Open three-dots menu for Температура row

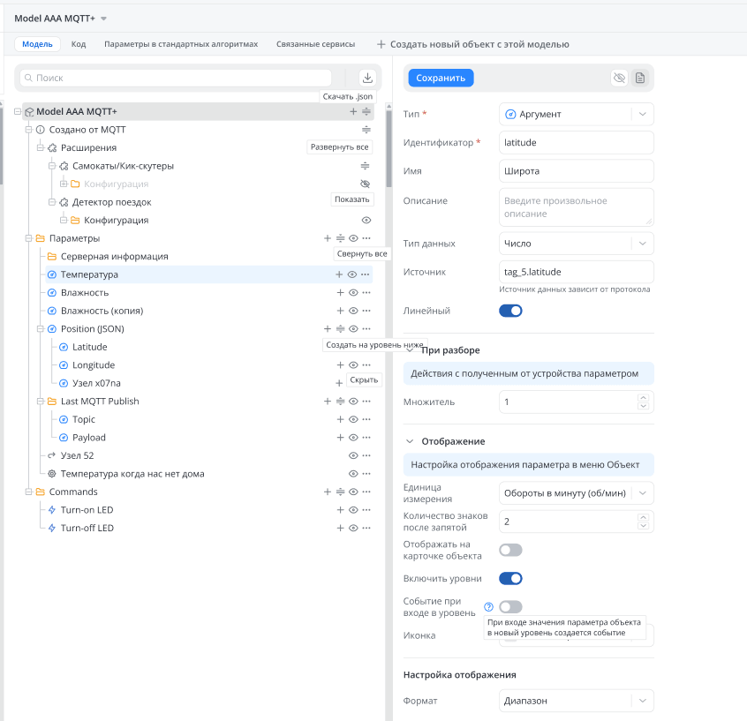tap(366, 274)
